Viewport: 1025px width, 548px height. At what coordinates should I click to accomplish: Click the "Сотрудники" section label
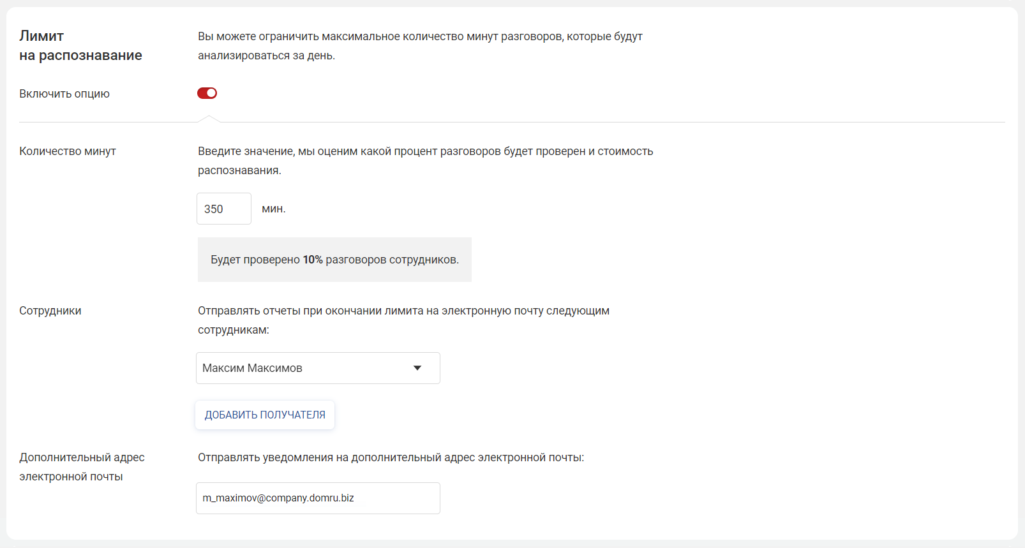click(50, 311)
